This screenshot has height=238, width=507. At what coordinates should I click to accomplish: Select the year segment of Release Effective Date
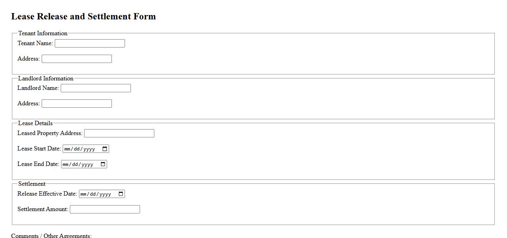pos(105,194)
